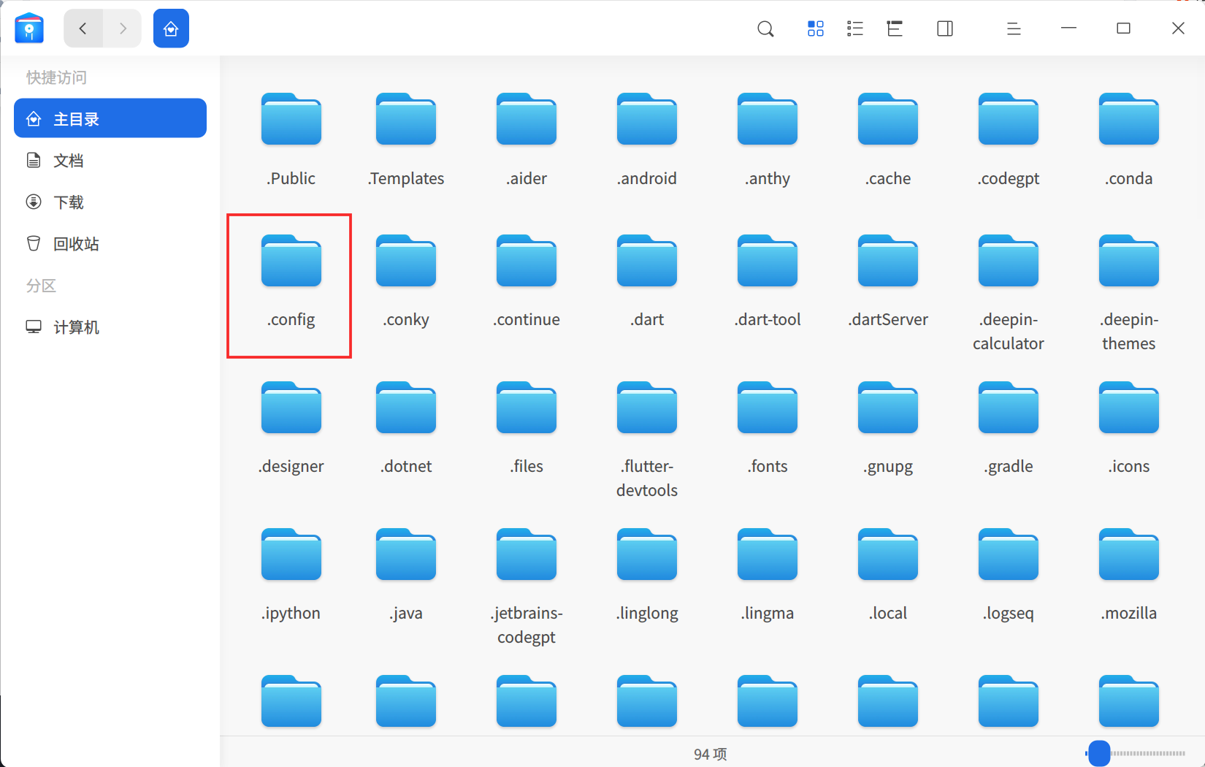Image resolution: width=1205 pixels, height=767 pixels.
Task: Select the .deepin-themes folder
Action: click(1129, 294)
